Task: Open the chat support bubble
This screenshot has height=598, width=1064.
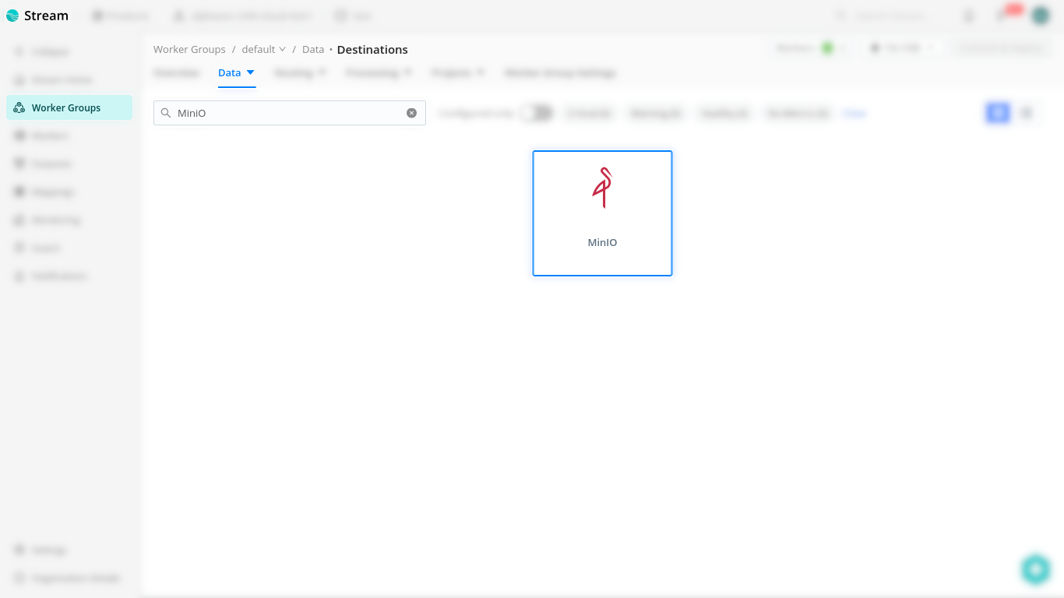Action: pos(1035,569)
